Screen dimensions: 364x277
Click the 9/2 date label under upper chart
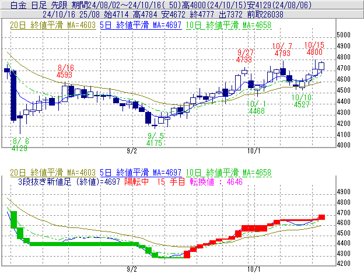(x=132, y=151)
